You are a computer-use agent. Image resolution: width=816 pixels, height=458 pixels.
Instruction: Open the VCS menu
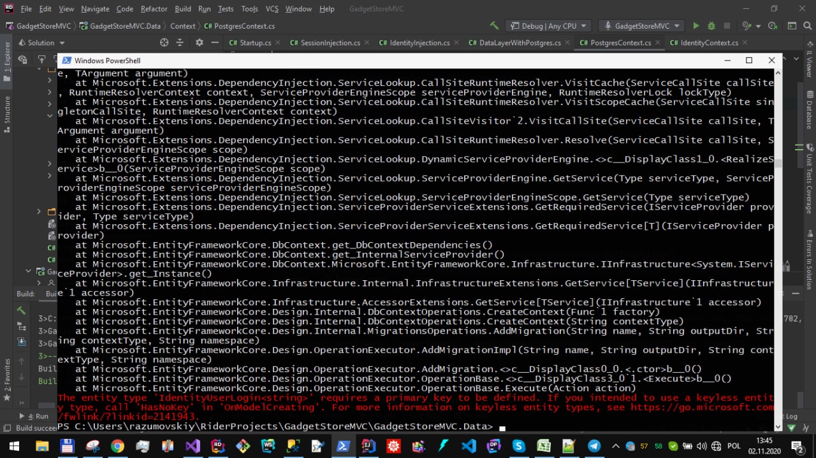pyautogui.click(x=272, y=9)
